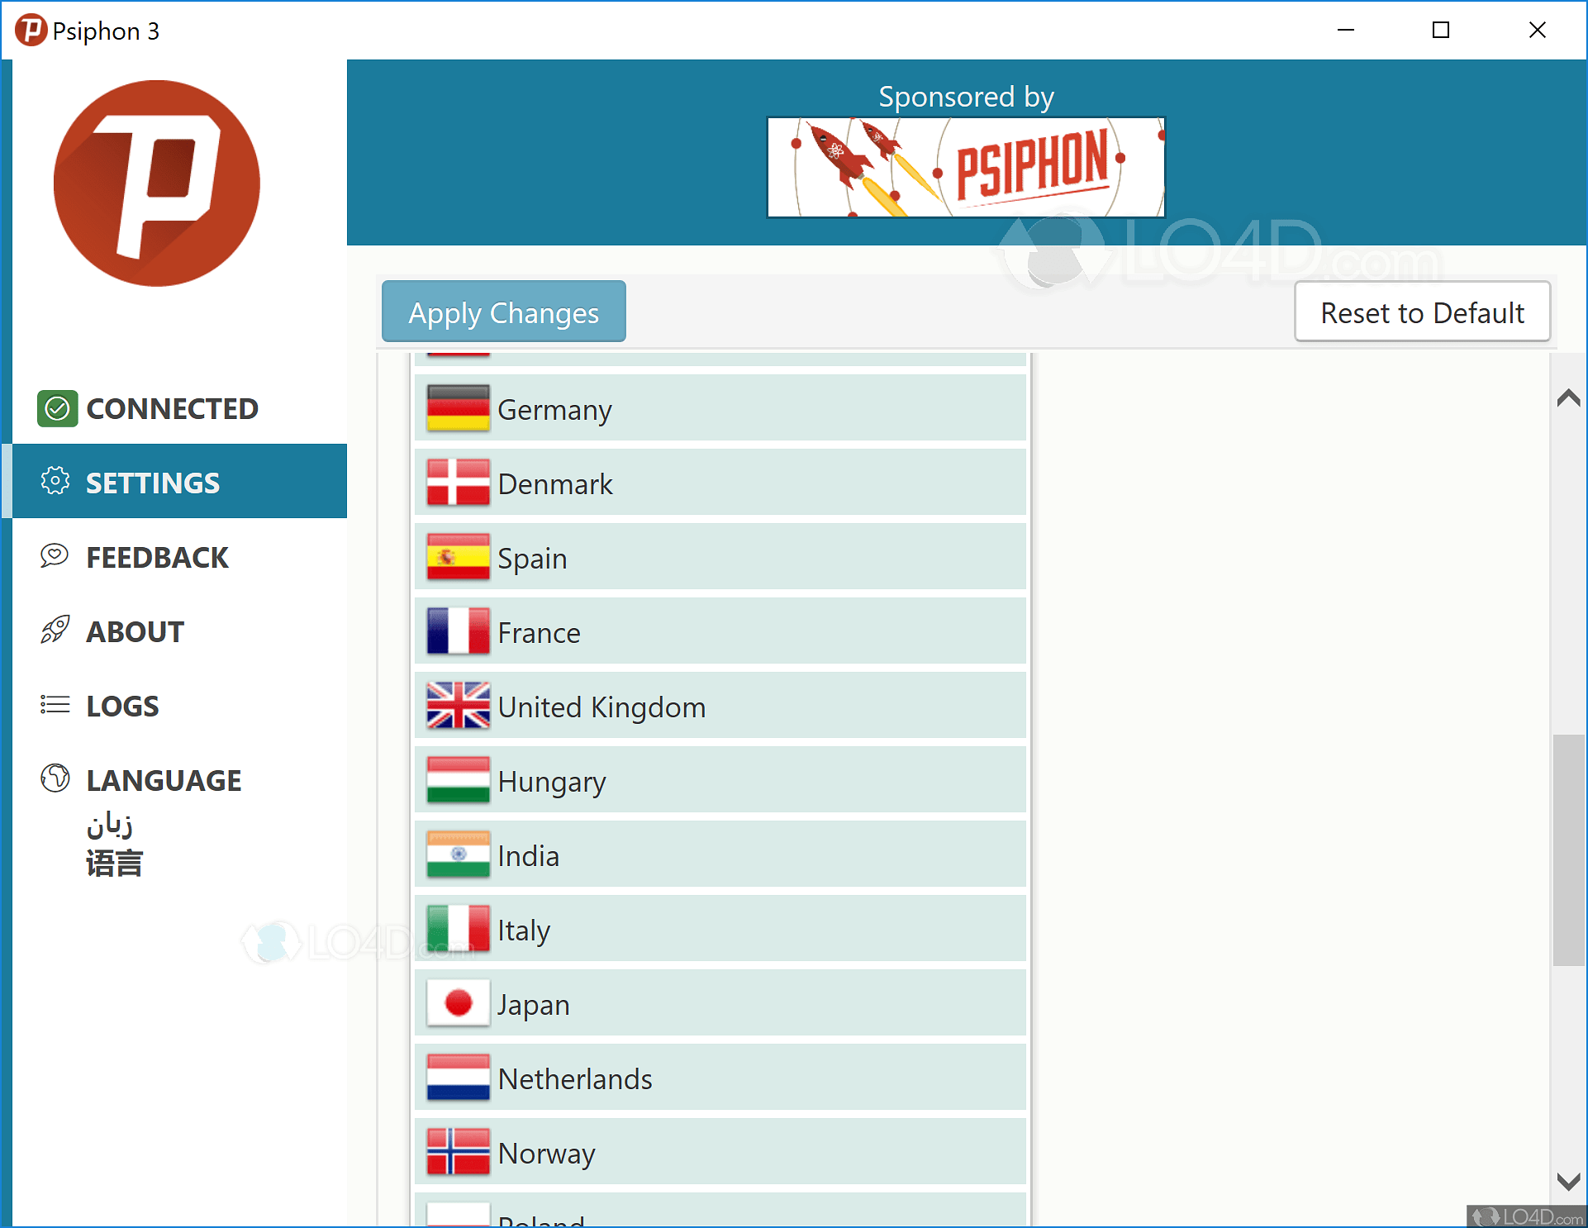Click the sponsored Psiphon banner image
Image resolution: width=1588 pixels, height=1228 pixels.
pos(965,168)
